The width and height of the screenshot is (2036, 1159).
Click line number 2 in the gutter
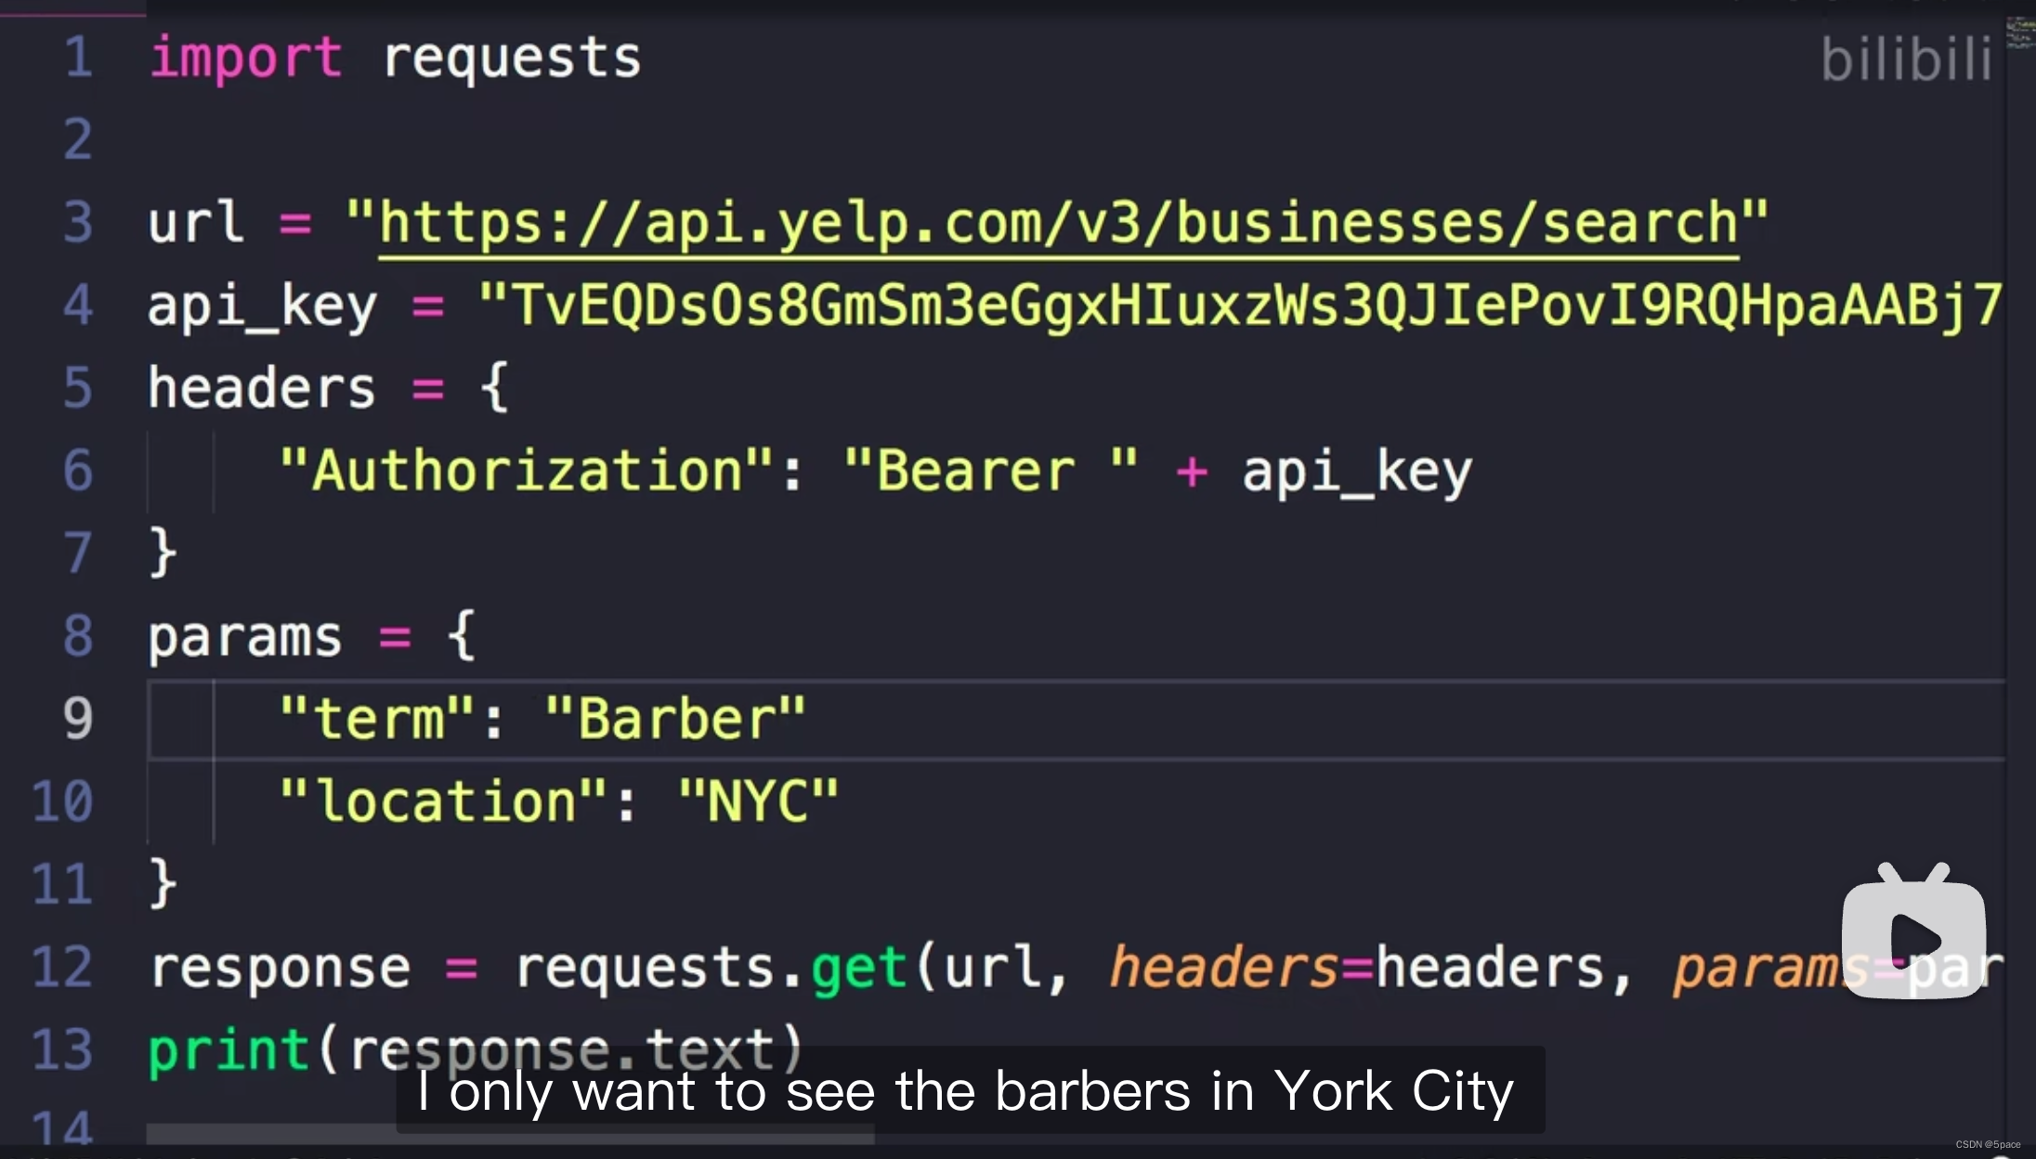(78, 140)
